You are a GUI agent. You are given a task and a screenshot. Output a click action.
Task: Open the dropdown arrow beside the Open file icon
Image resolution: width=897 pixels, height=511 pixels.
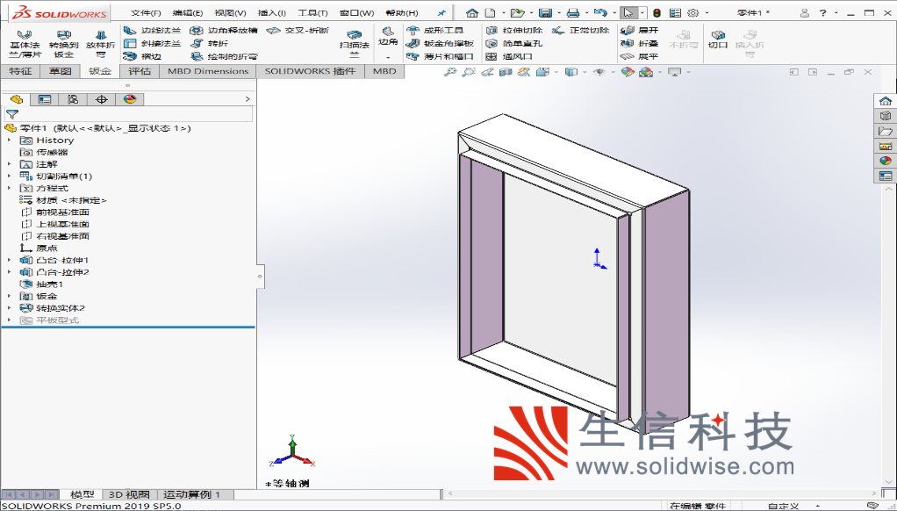(532, 12)
